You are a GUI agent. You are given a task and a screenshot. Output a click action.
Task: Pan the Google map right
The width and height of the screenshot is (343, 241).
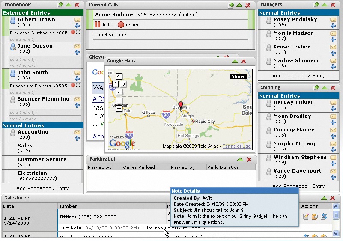click(123, 84)
